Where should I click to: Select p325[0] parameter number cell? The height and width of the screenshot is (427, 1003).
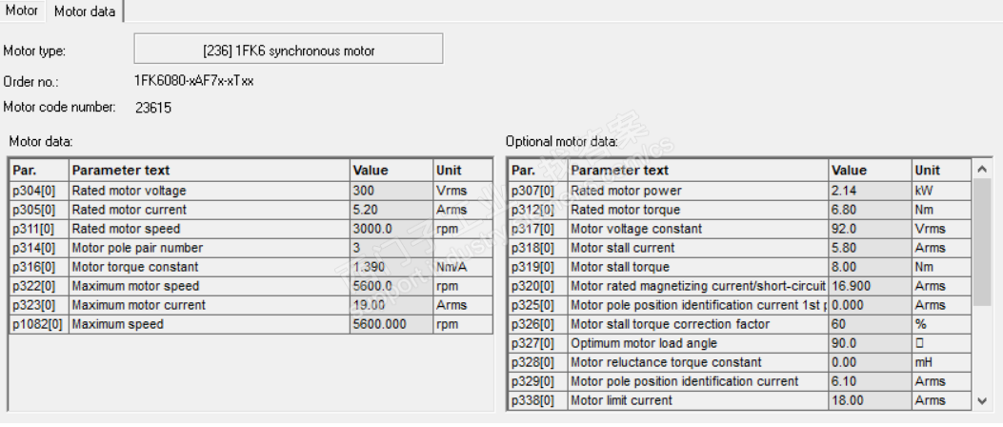tap(538, 305)
